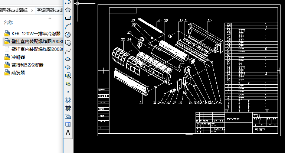Click the sort arrow above 名称 column

tap(50, 18)
